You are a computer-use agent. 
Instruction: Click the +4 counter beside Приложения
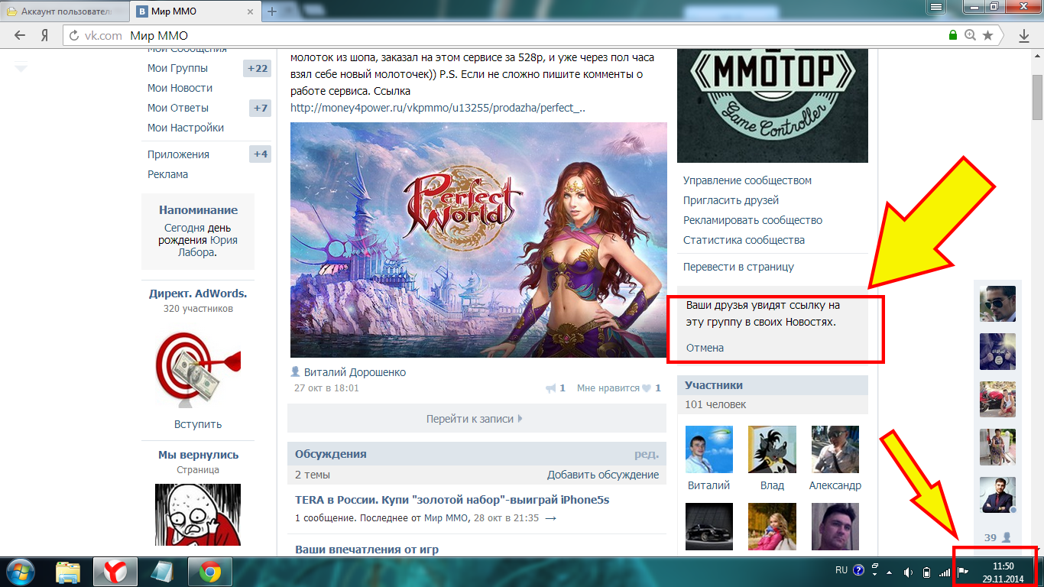coord(261,154)
